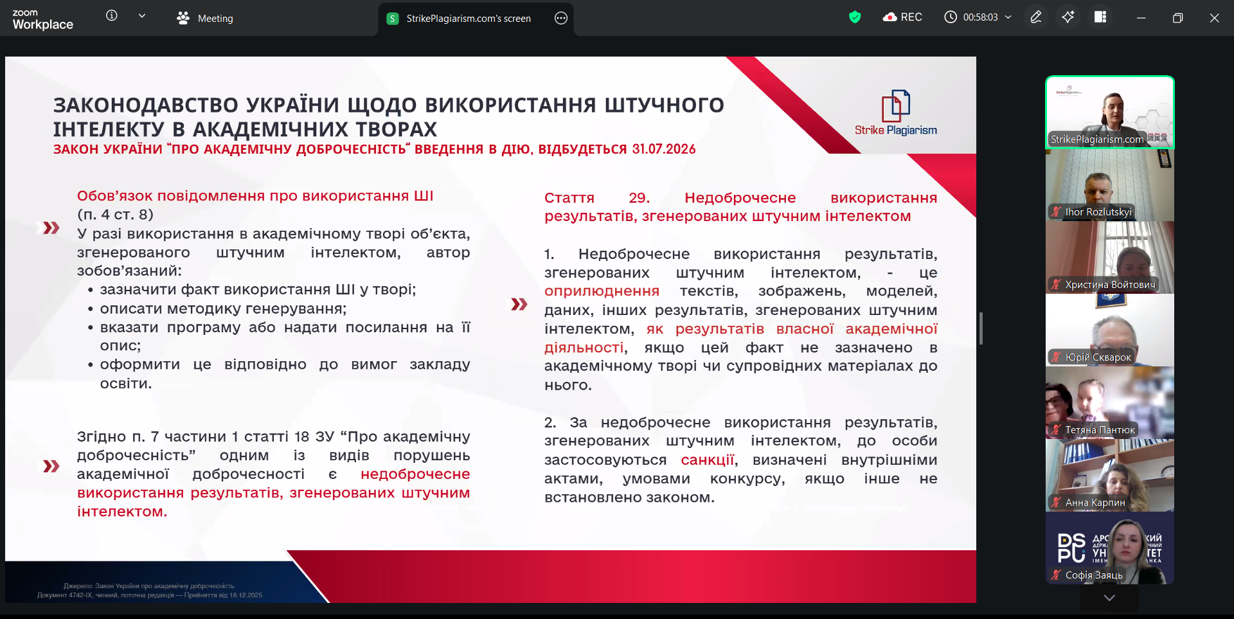Image resolution: width=1234 pixels, height=619 pixels.
Task: Restore down the Zoom window
Action: pyautogui.click(x=1177, y=18)
